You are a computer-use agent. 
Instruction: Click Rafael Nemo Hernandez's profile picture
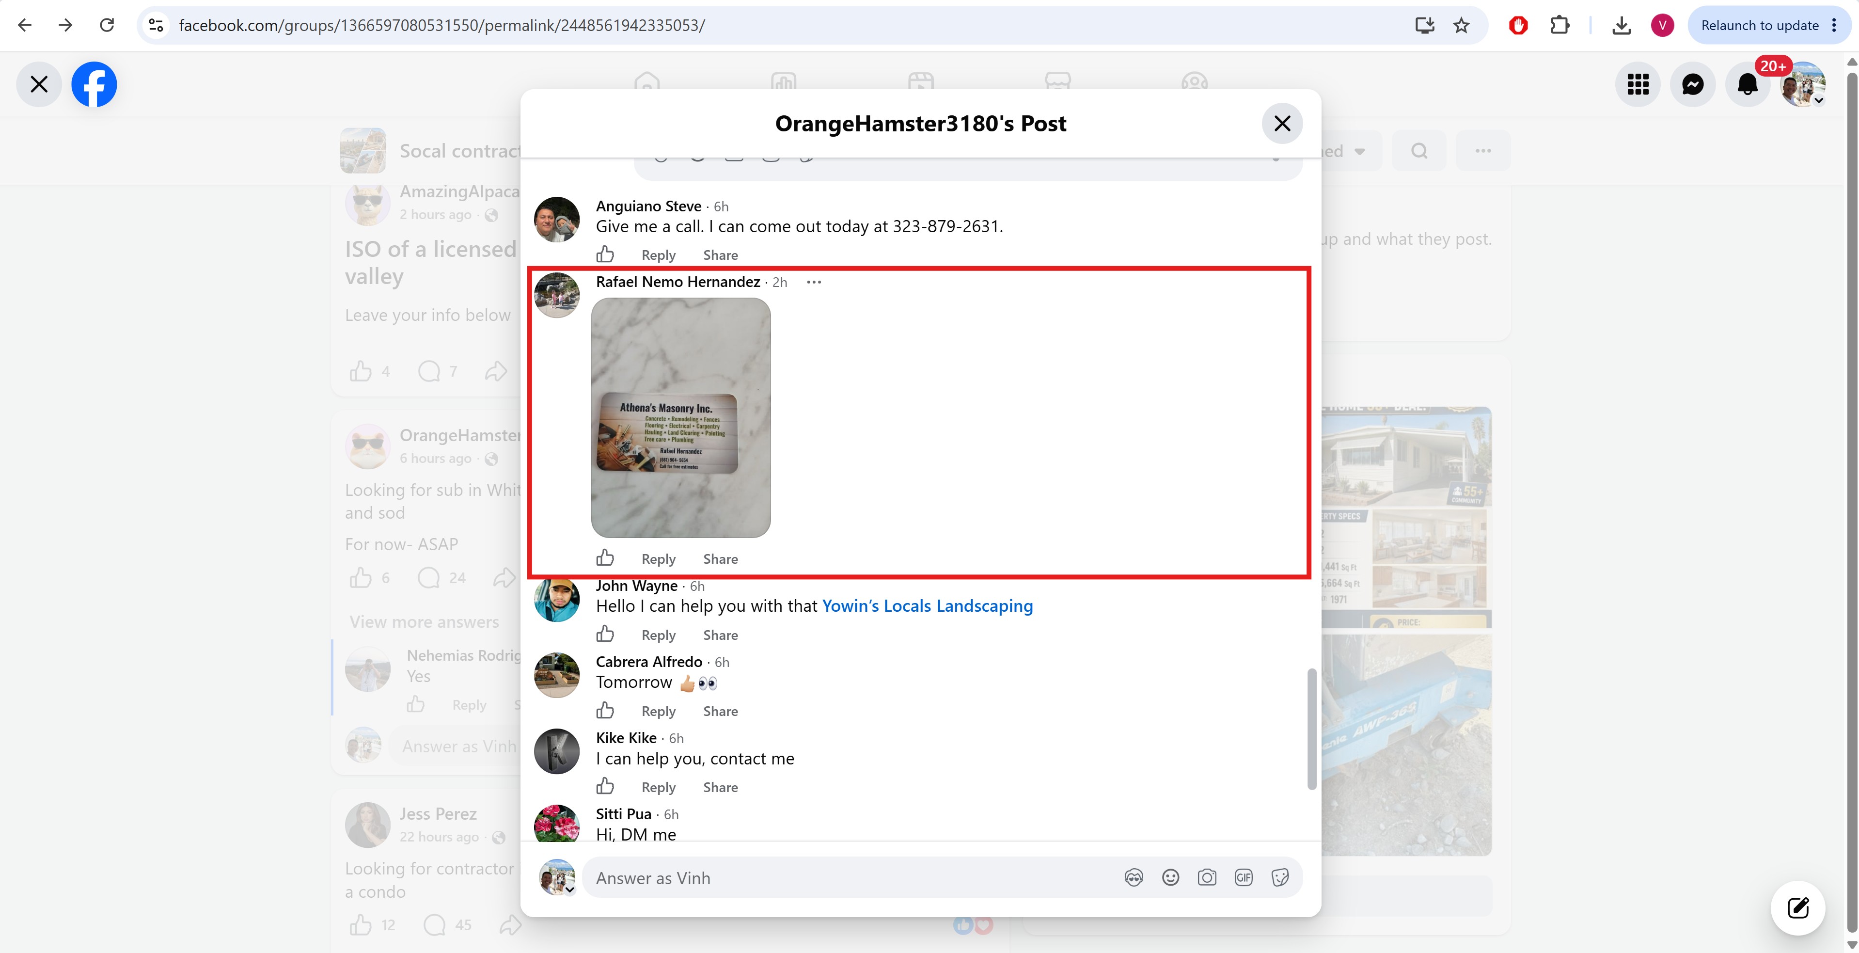click(x=556, y=295)
